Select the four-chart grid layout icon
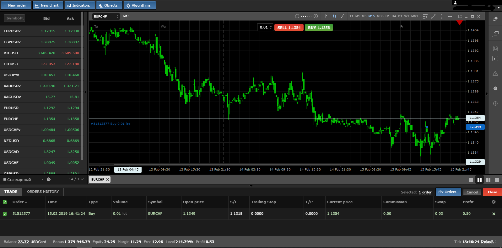 coord(479,180)
